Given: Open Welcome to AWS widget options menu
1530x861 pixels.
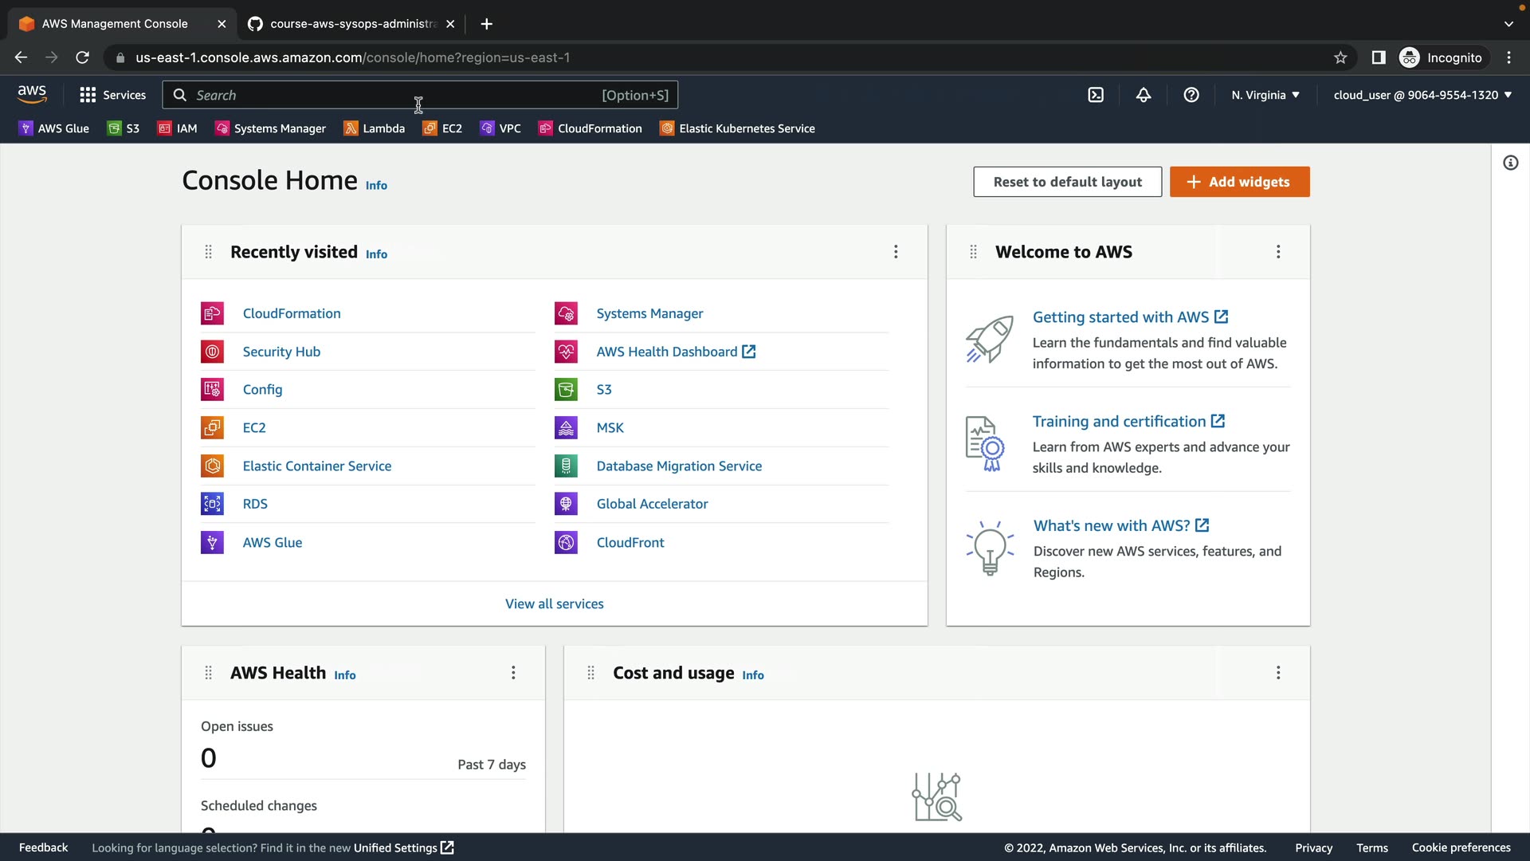Looking at the screenshot, I should [x=1278, y=252].
